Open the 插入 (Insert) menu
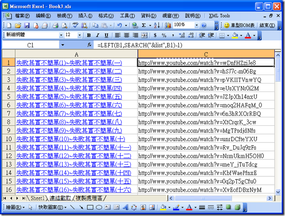This screenshot has height=216, width=285. [x=85, y=16]
